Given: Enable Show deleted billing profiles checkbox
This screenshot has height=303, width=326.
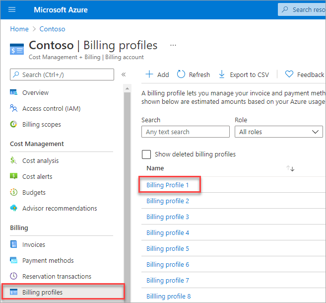Looking at the screenshot, I should tap(146, 154).
